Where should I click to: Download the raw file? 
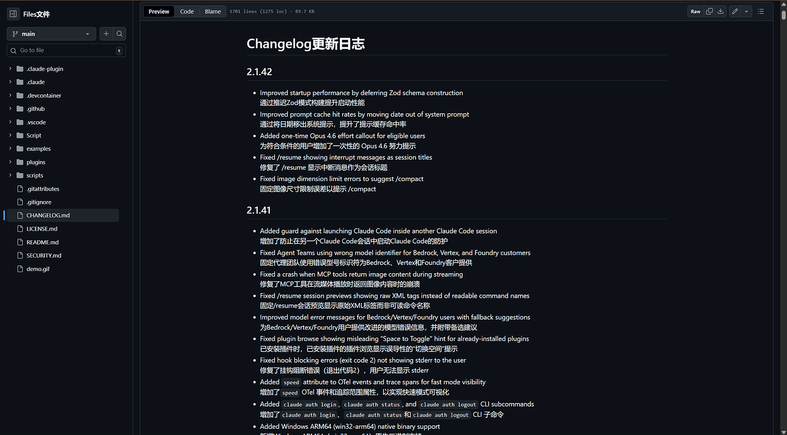[721, 11]
